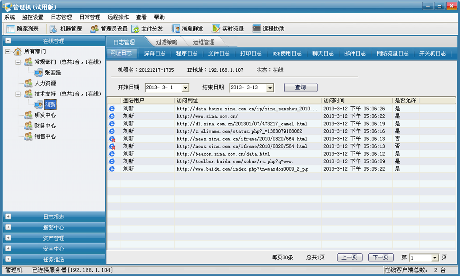The image size is (460, 276).
Task: Open the USB使用日志 sub-tab
Action: coord(287,53)
